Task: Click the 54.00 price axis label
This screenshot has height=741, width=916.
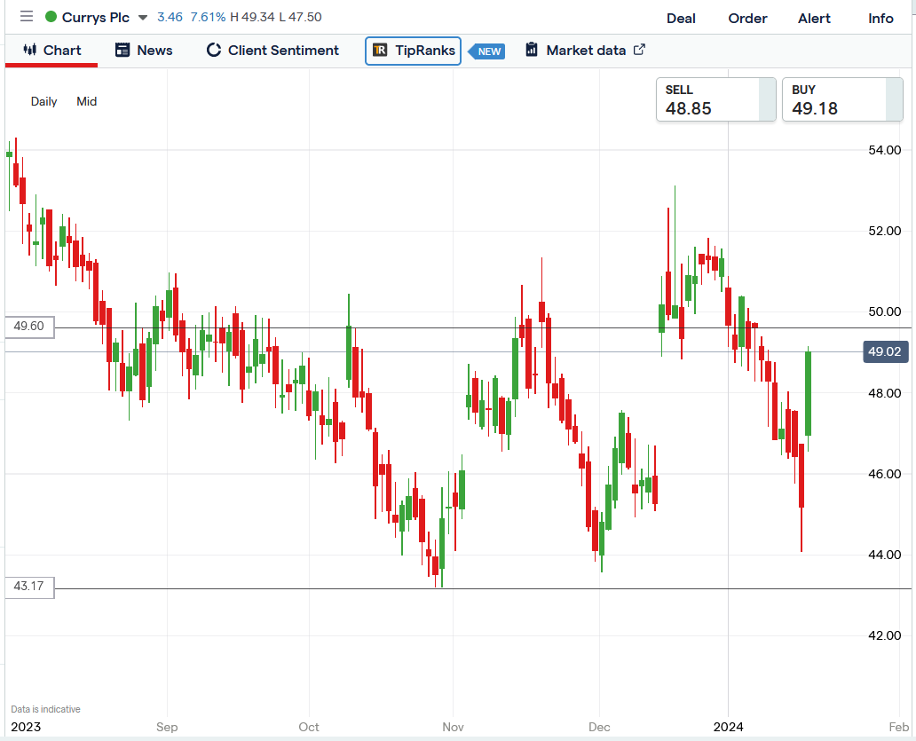Action: point(884,150)
